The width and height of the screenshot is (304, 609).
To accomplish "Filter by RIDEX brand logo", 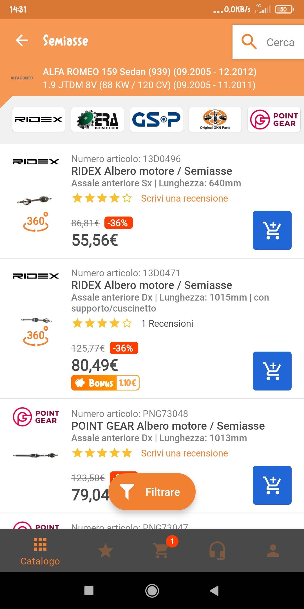I will 39,120.
